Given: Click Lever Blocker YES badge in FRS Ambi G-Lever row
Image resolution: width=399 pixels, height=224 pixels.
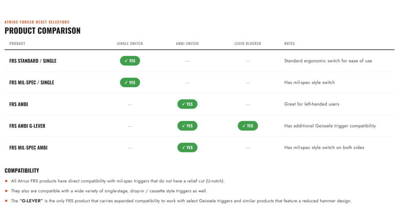Looking at the screenshot, I should click(248, 126).
